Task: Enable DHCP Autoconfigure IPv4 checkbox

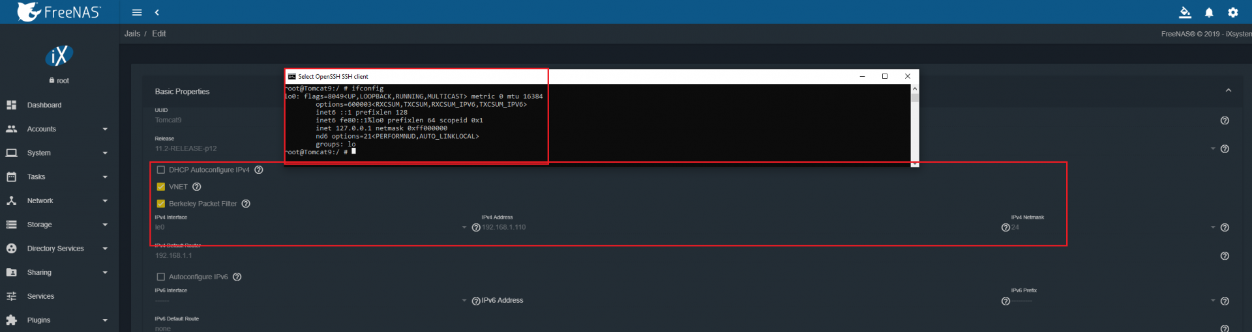Action: click(x=161, y=170)
